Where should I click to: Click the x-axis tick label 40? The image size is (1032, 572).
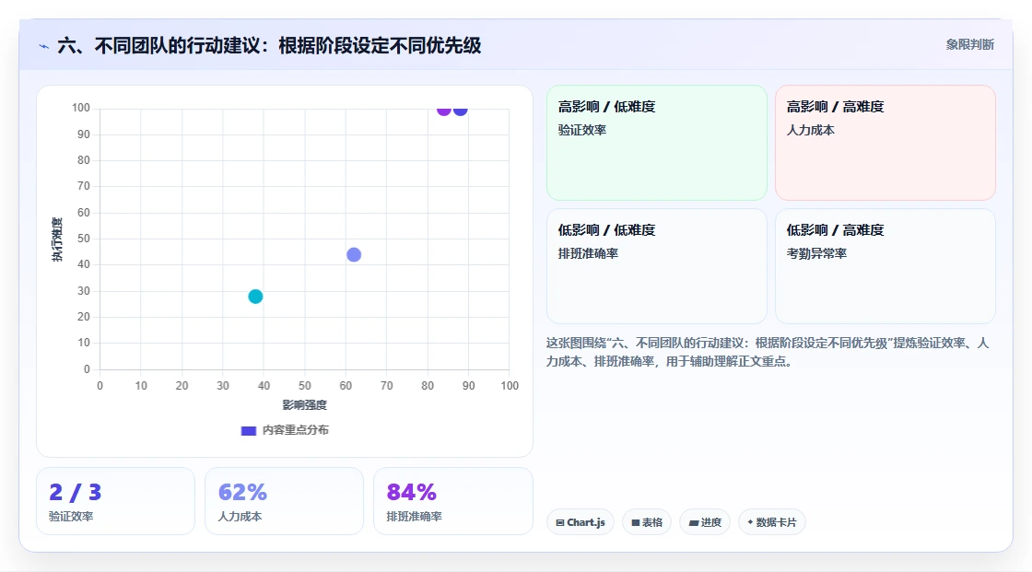coord(264,386)
